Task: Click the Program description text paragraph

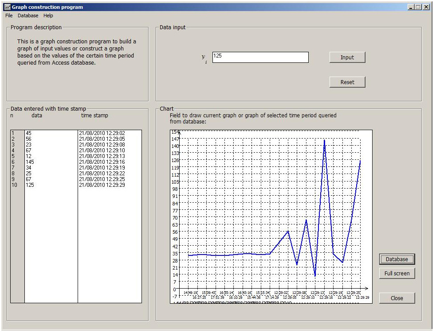Action: (76, 52)
